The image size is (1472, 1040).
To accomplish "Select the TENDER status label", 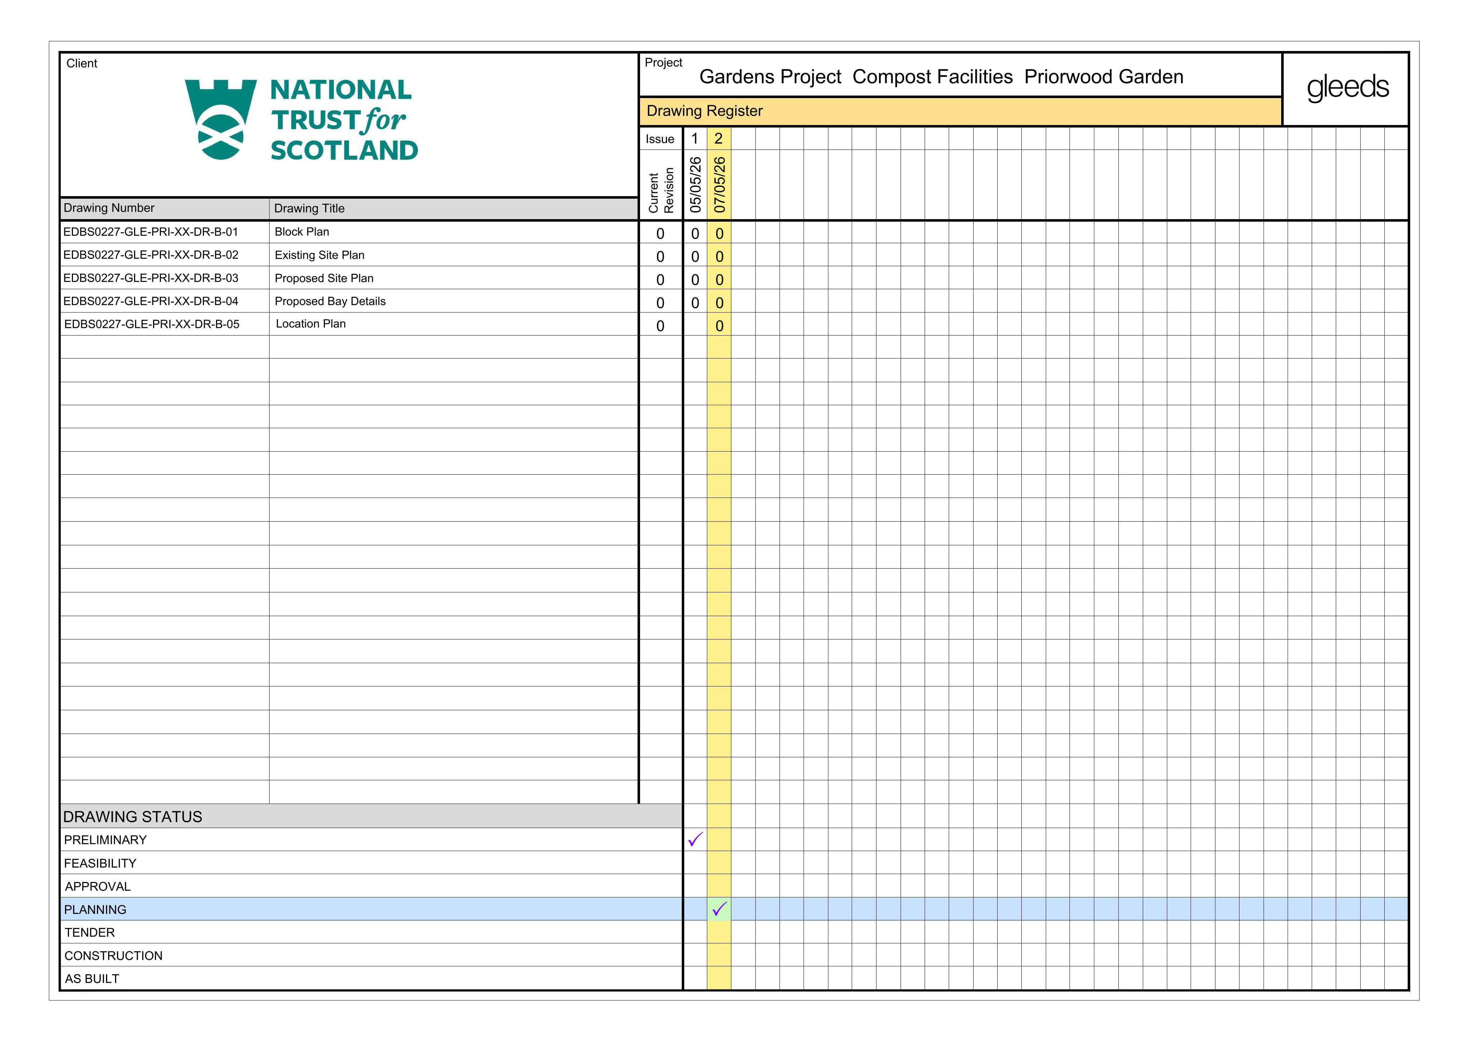I will 90,933.
